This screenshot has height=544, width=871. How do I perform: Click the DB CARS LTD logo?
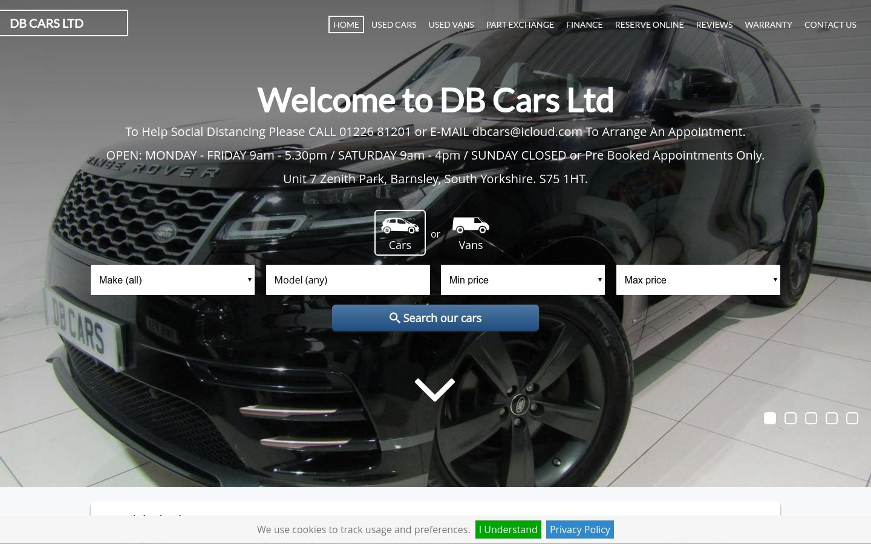pos(64,23)
